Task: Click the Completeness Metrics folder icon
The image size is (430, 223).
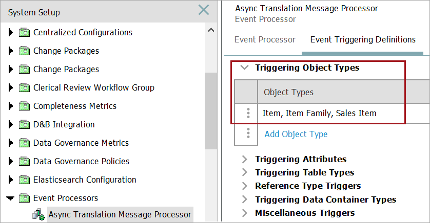Action: pyautogui.click(x=25, y=106)
